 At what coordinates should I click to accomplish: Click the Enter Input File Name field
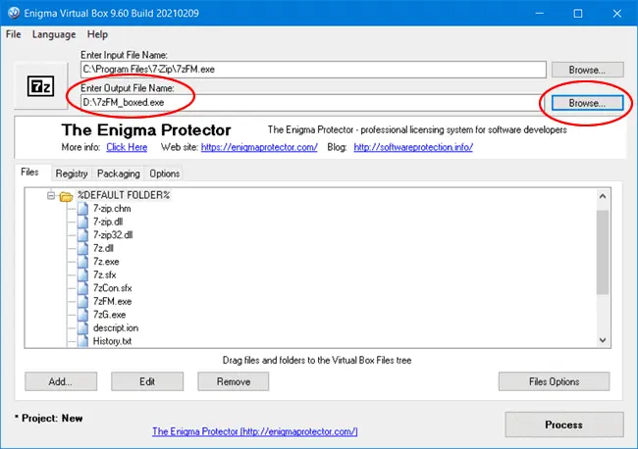pyautogui.click(x=312, y=70)
